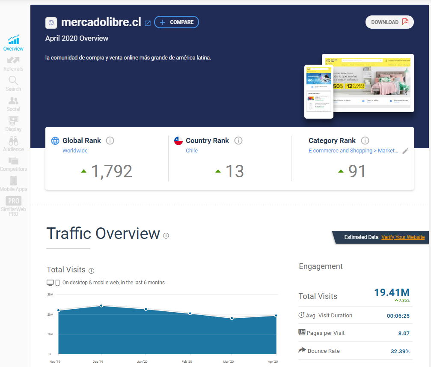Click the Verify Your Website link

point(403,237)
